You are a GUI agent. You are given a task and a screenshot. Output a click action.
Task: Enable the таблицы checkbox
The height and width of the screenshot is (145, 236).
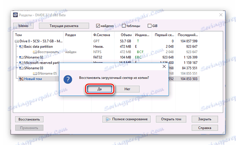[124, 26]
